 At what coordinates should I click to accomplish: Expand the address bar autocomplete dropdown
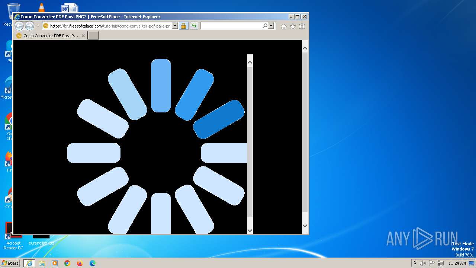[x=175, y=26]
